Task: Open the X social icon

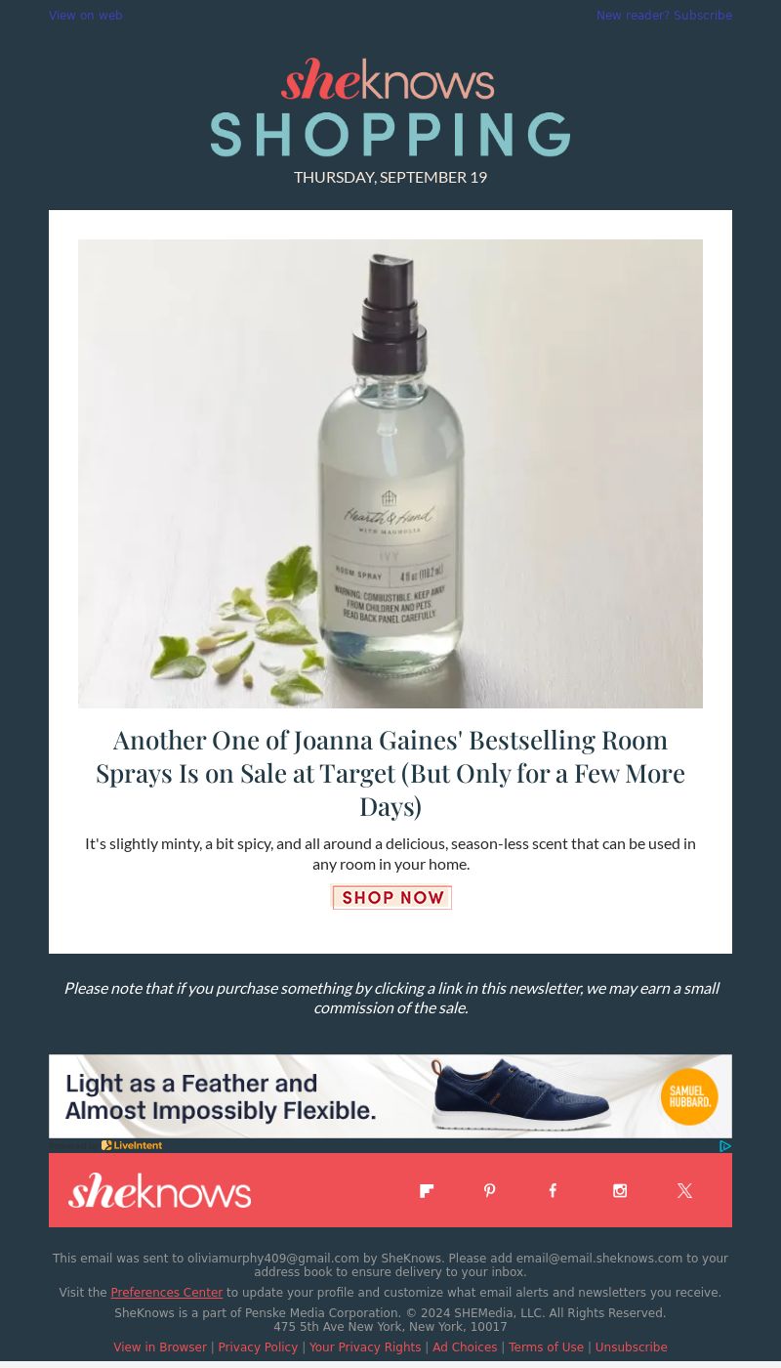Action: (684, 1190)
